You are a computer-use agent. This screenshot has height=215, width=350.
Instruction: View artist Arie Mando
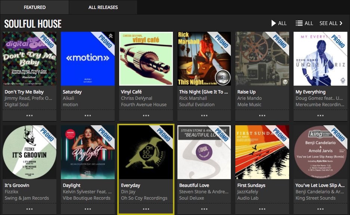[249, 98]
